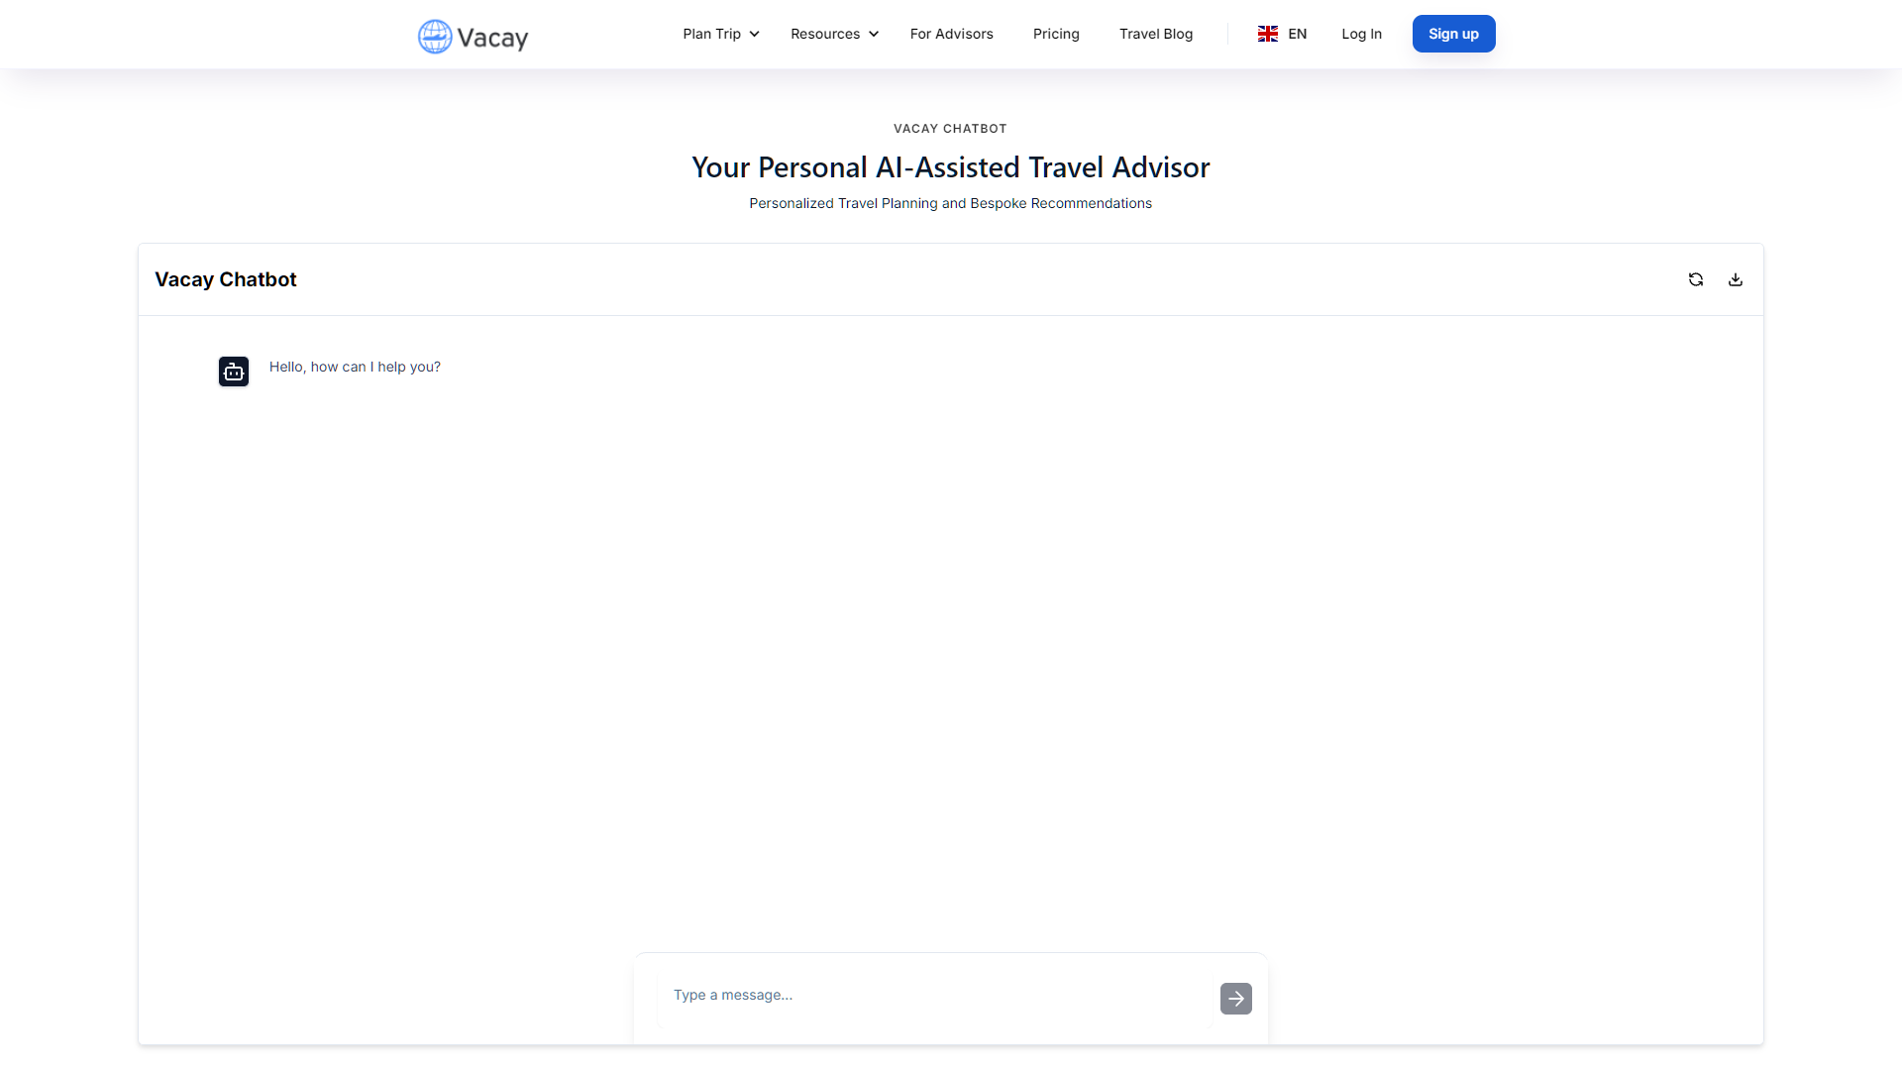
Task: Click the Log In link
Action: [1361, 34]
